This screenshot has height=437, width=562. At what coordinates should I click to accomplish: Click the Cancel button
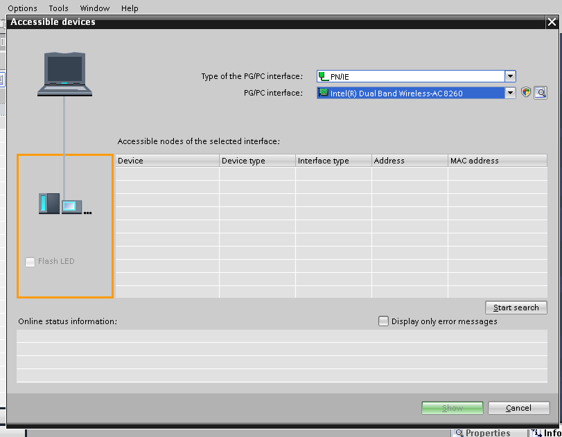tap(518, 408)
